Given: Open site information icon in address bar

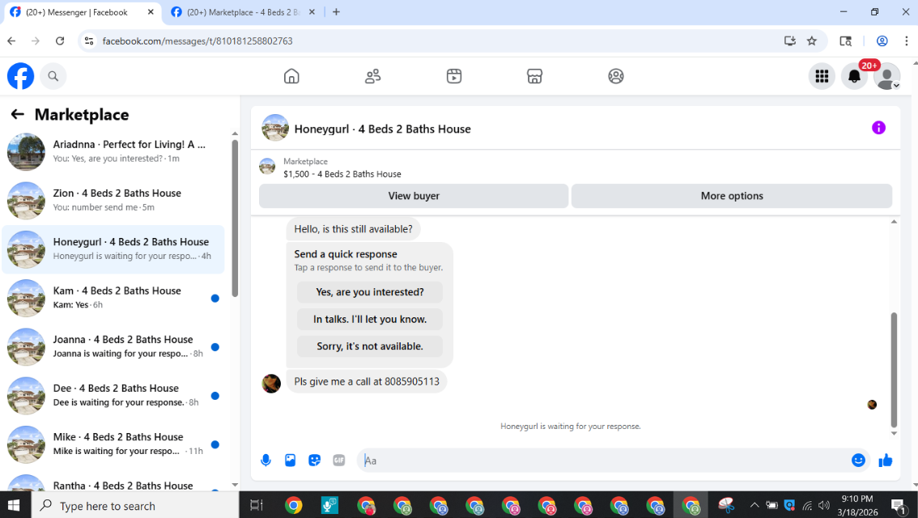Looking at the screenshot, I should pos(89,41).
